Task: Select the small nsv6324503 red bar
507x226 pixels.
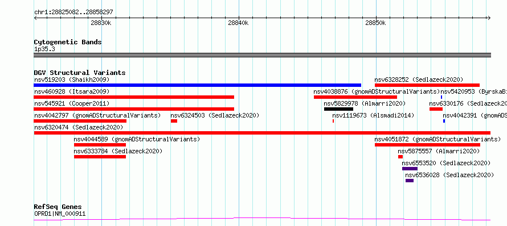Action: [174, 121]
